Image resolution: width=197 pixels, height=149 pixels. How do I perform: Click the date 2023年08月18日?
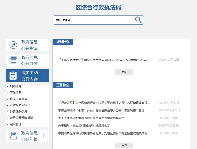[169, 118]
